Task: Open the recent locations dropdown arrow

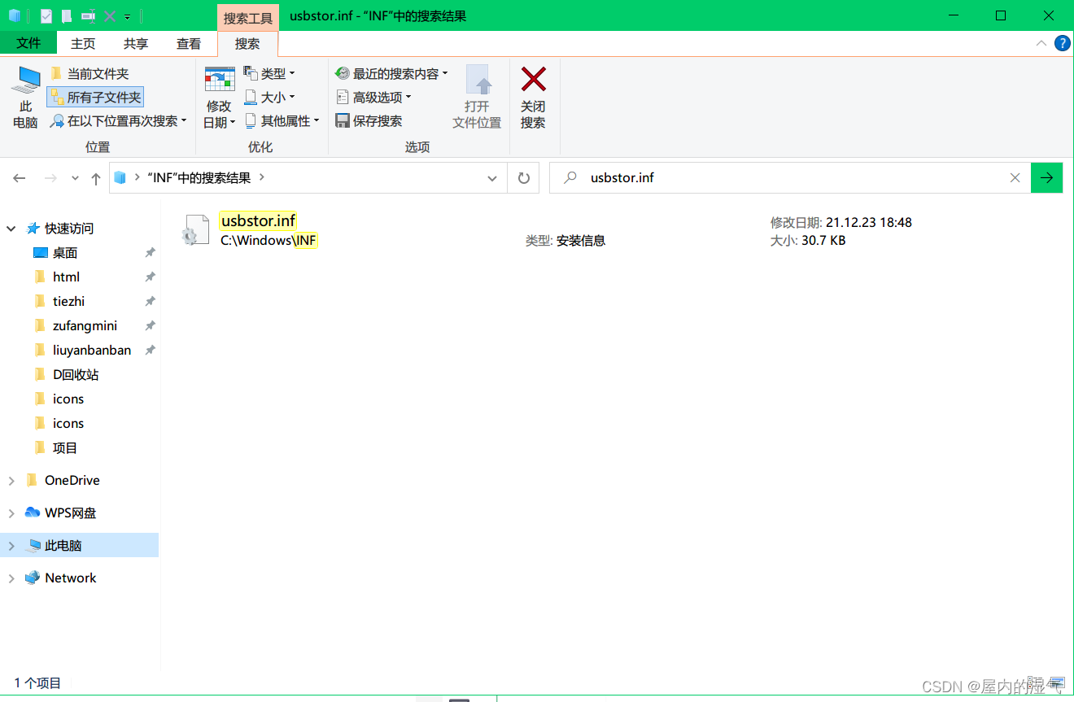Action: pyautogui.click(x=75, y=178)
